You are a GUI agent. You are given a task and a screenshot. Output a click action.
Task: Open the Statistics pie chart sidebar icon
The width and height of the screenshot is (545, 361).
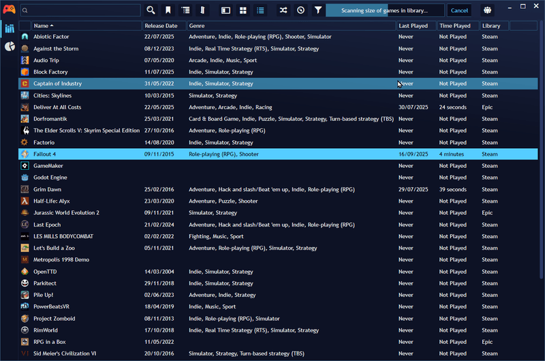pos(10,46)
